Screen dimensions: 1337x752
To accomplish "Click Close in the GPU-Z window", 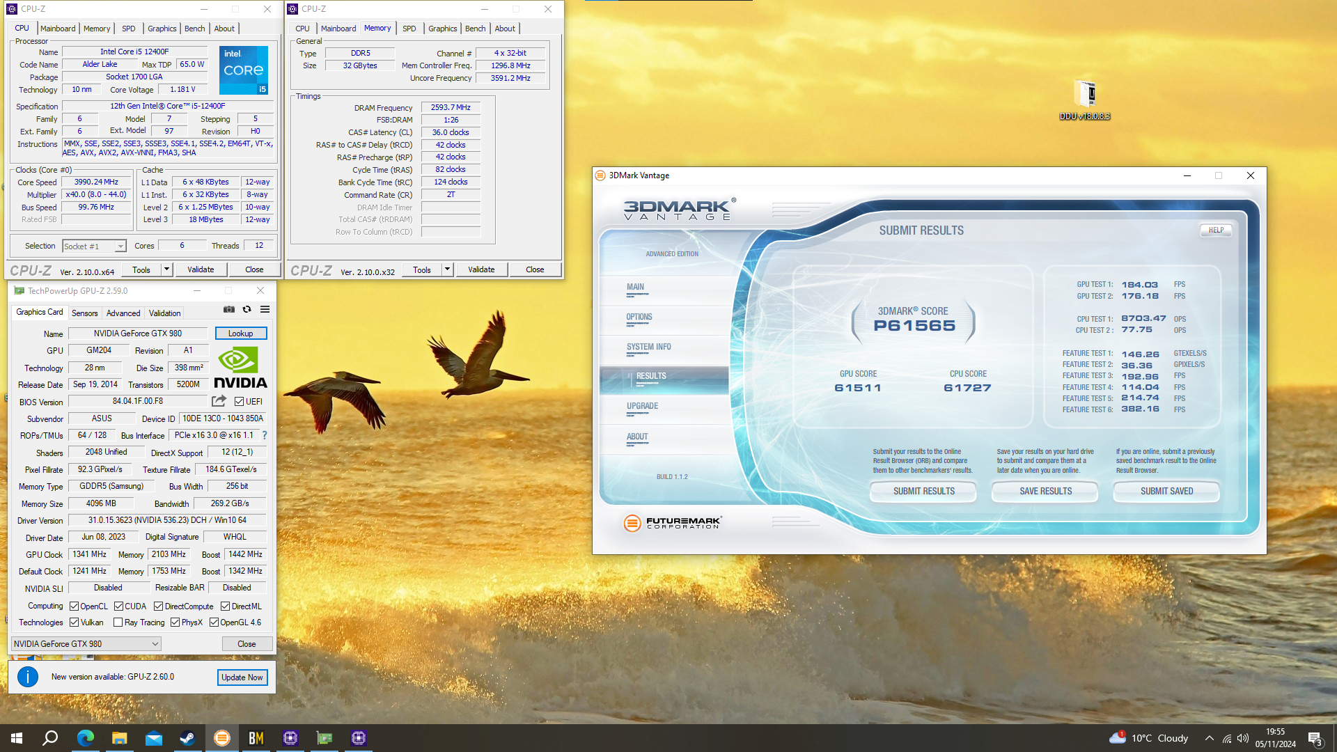I will [x=247, y=644].
